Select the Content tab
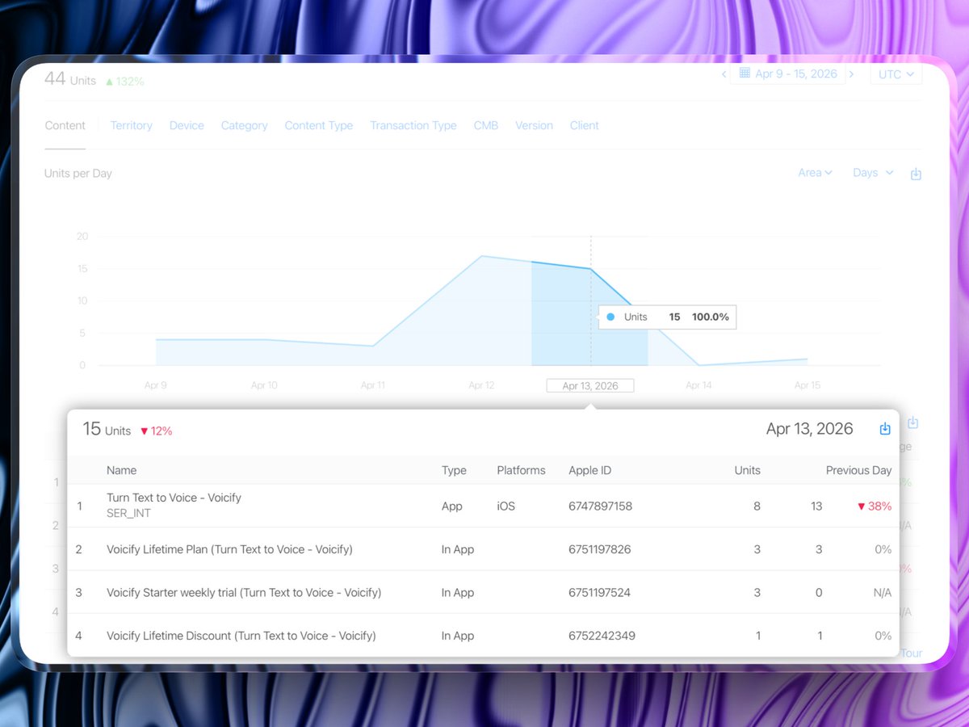Screen dimensions: 969x727 [x=65, y=125]
